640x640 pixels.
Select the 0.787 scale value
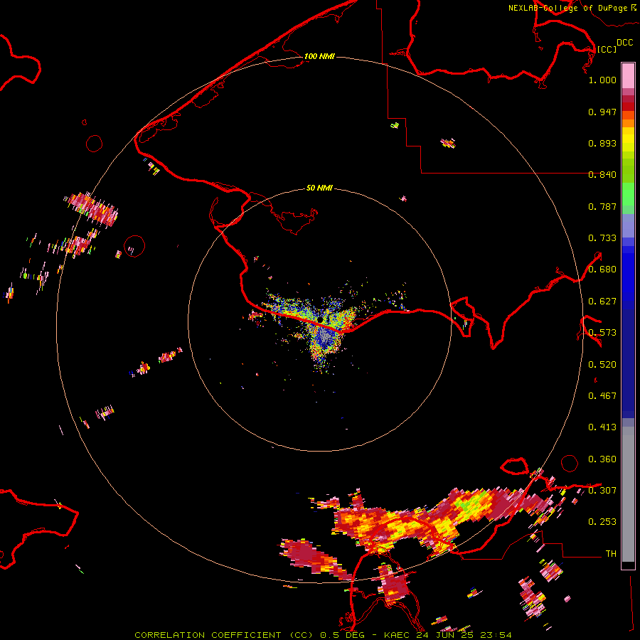pyautogui.click(x=602, y=206)
